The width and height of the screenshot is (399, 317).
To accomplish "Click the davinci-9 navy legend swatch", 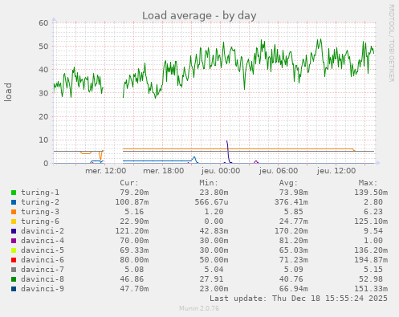I will pos(14,289).
